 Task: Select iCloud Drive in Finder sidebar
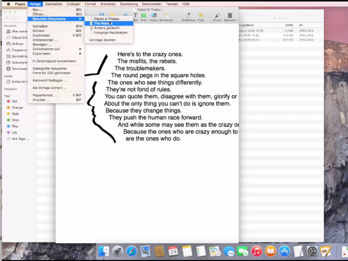[x=17, y=37]
